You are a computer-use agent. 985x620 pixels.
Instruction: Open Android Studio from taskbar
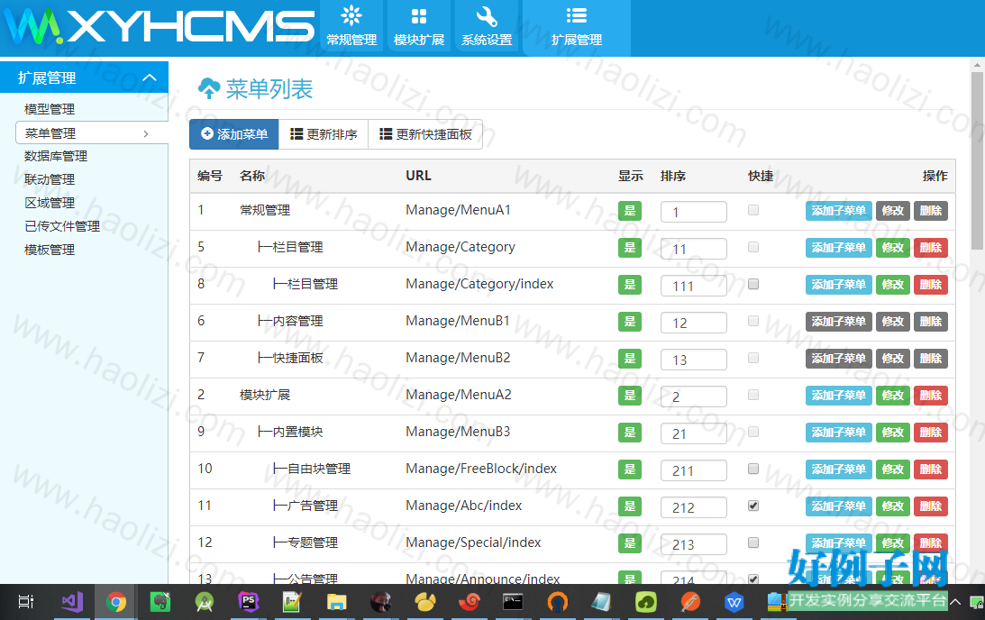click(x=205, y=602)
